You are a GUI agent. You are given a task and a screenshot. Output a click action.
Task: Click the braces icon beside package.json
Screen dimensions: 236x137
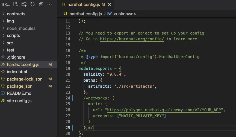pyautogui.click(x=3, y=86)
